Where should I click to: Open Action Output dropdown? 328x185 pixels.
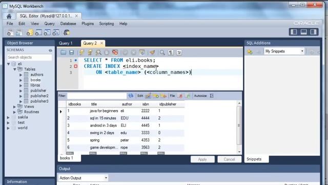(x=83, y=178)
